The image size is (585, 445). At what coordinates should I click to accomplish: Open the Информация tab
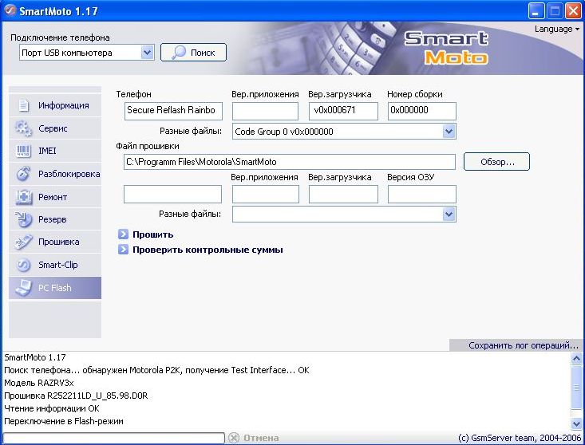click(x=55, y=105)
